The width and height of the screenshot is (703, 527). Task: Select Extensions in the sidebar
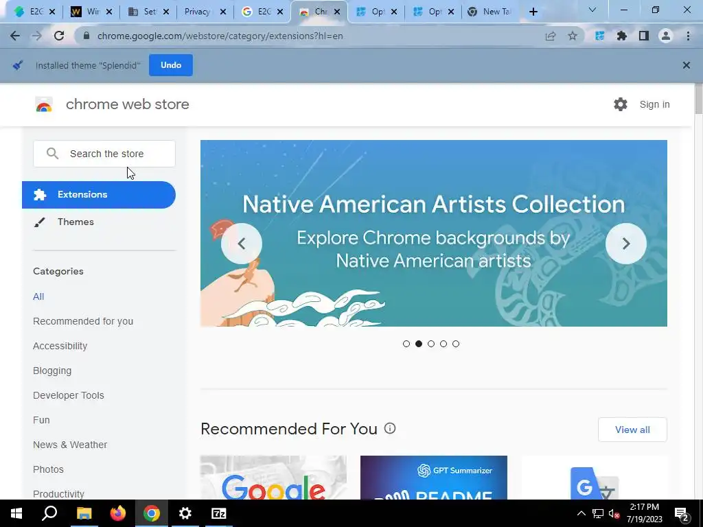99,195
